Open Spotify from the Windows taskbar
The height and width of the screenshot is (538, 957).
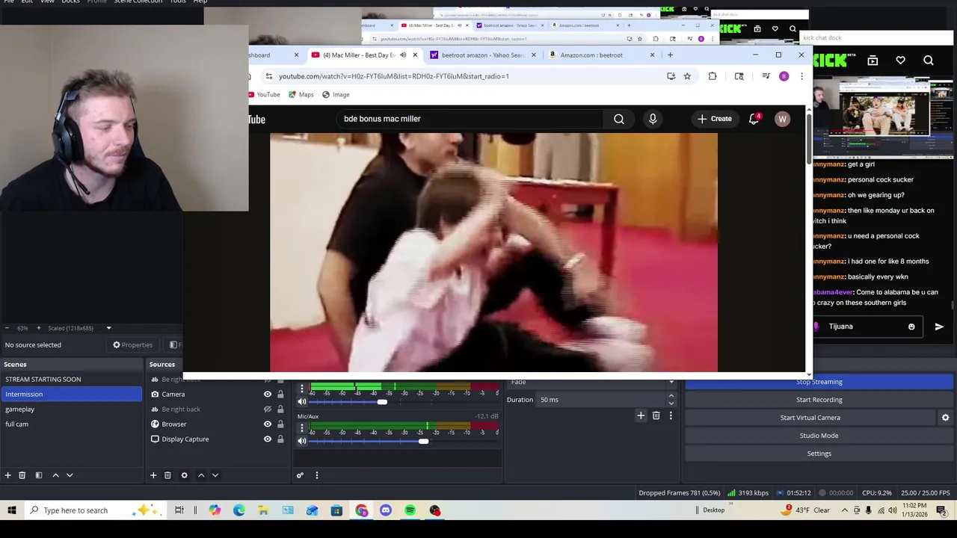(x=410, y=511)
